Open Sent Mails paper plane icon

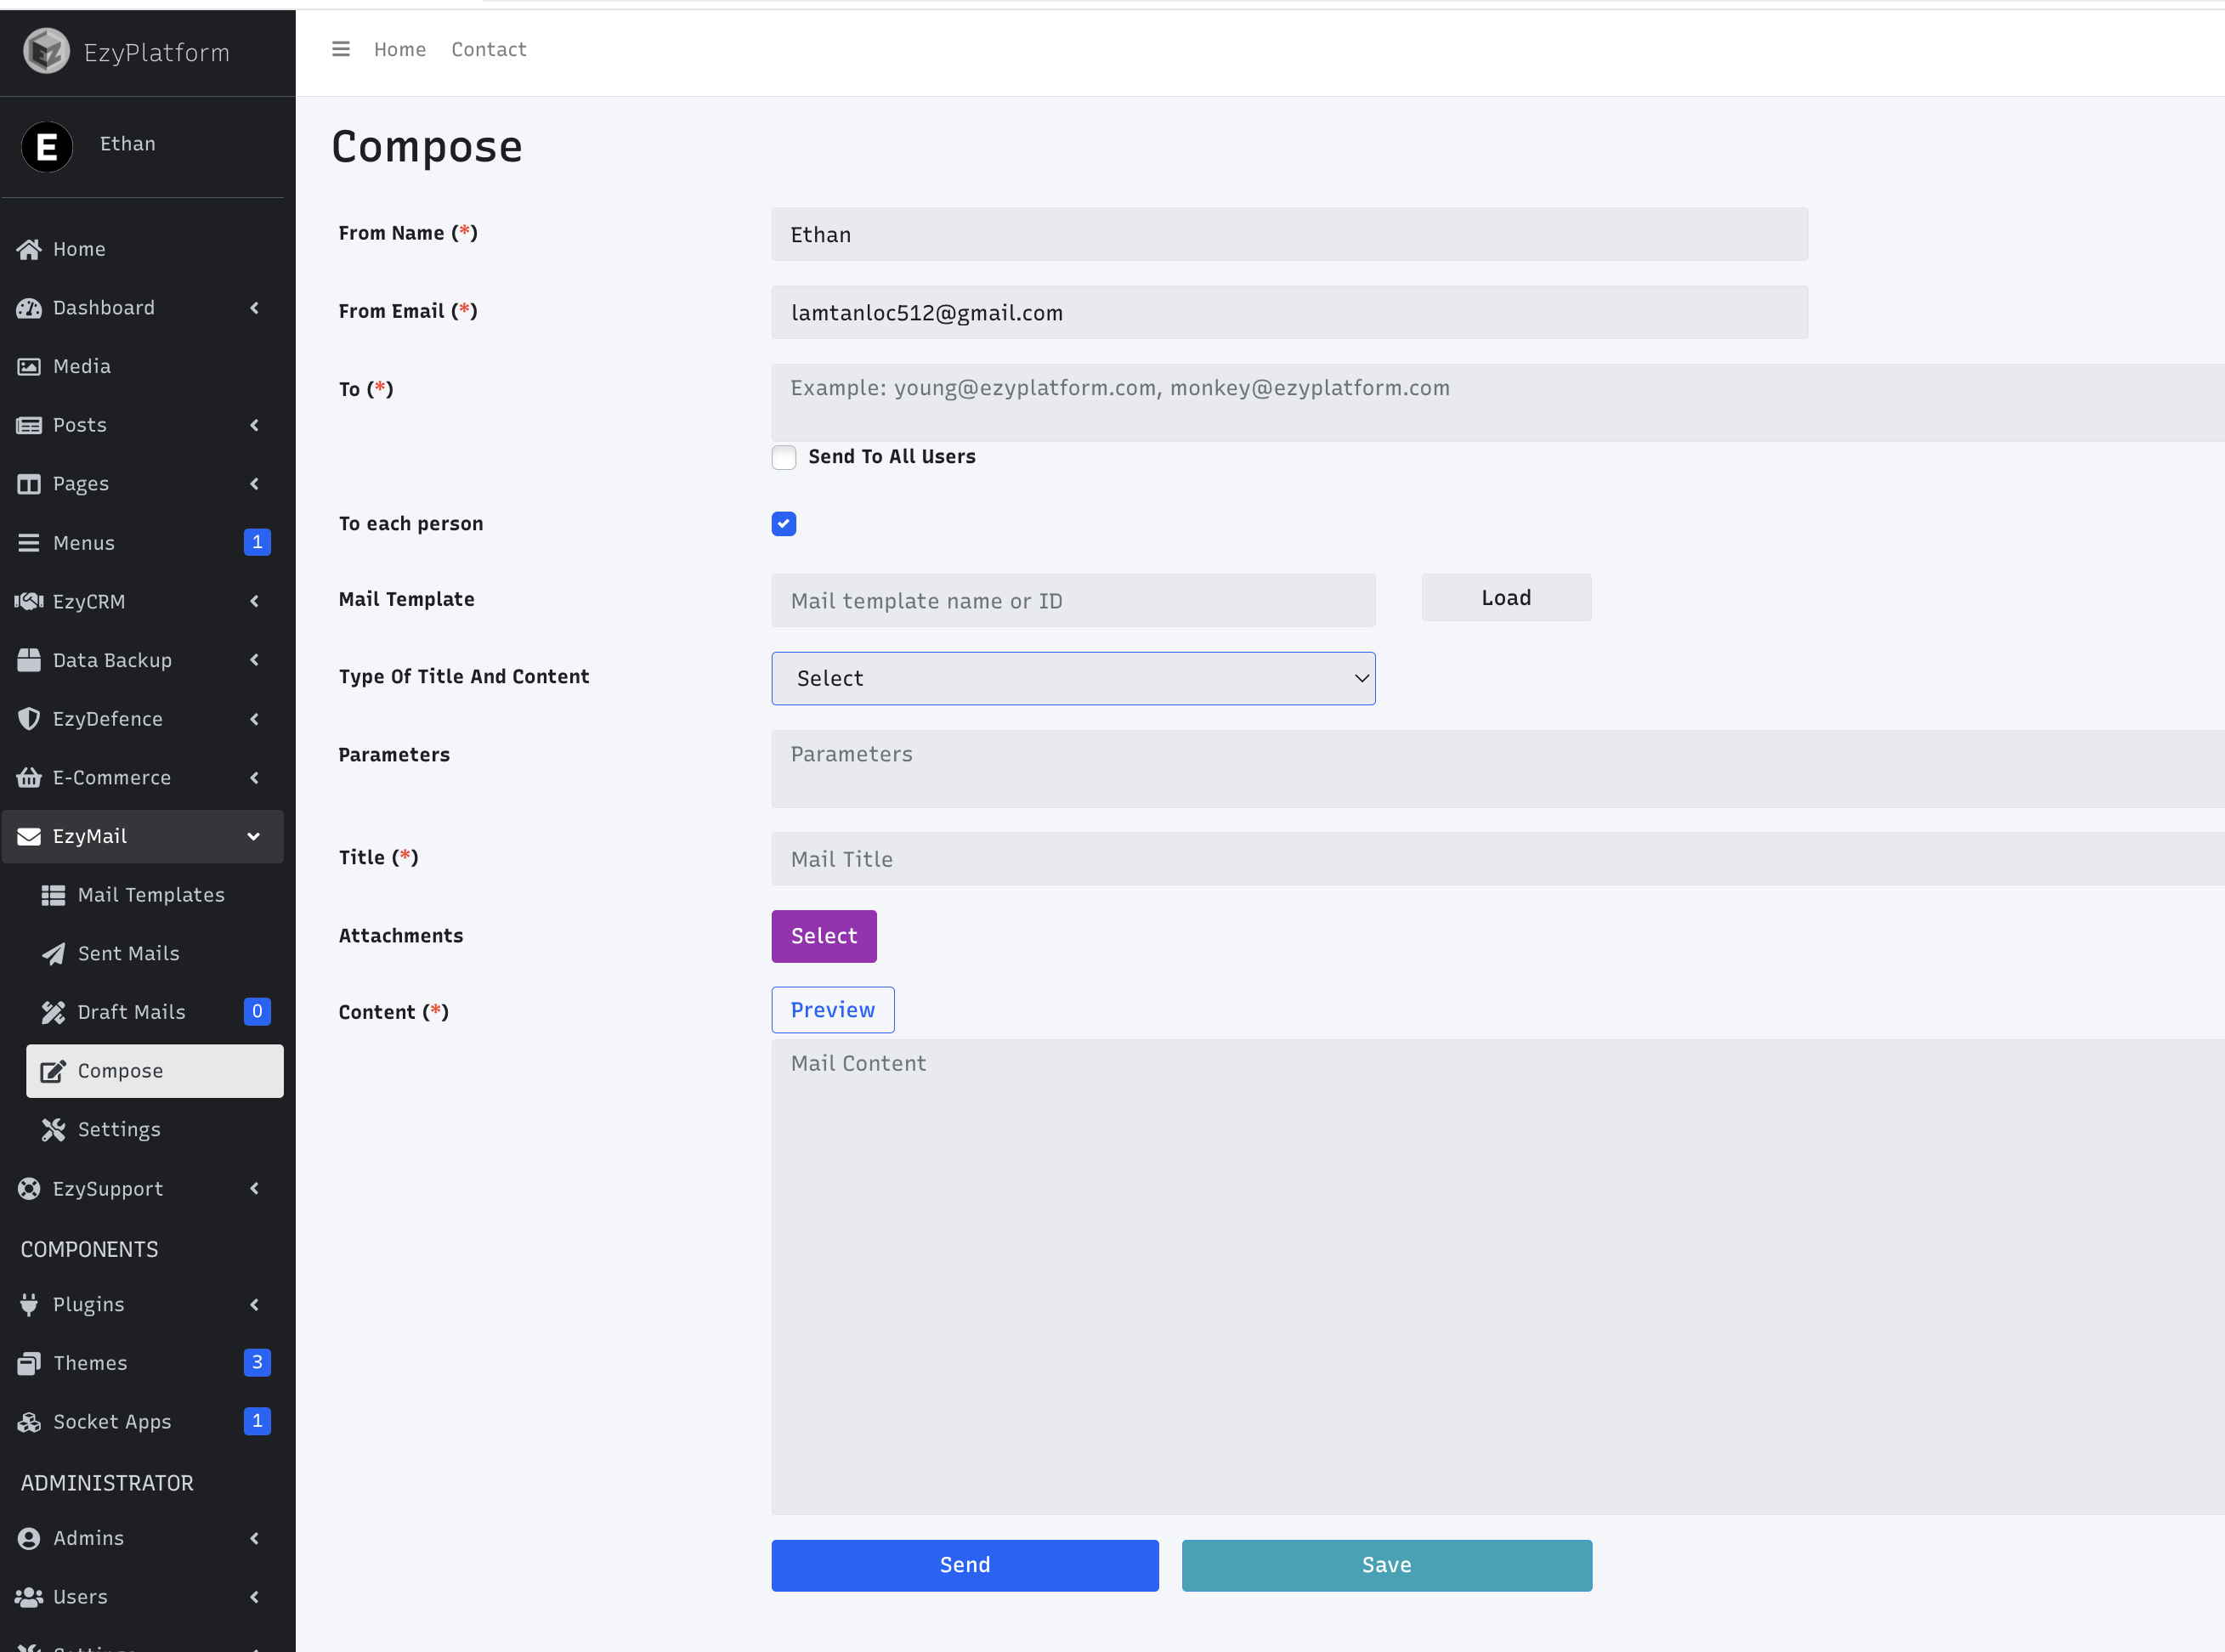click(53, 954)
